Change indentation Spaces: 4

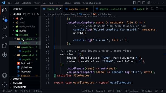tap(100, 91)
